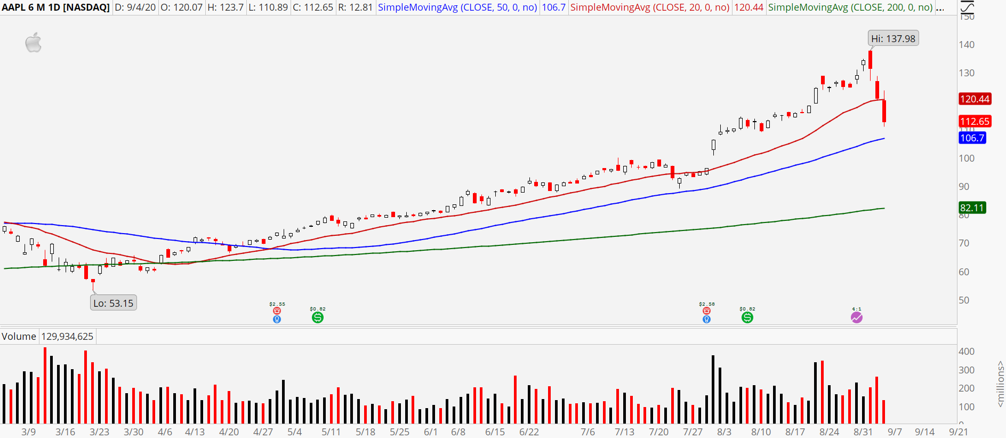Viewport: 1006px width, 438px height.
Task: Click the red 120.44 value in header
Action: pyautogui.click(x=749, y=7)
